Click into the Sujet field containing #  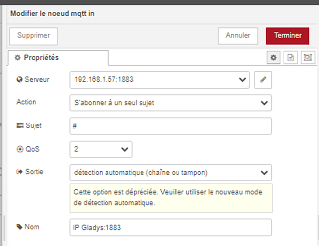[x=170, y=126]
